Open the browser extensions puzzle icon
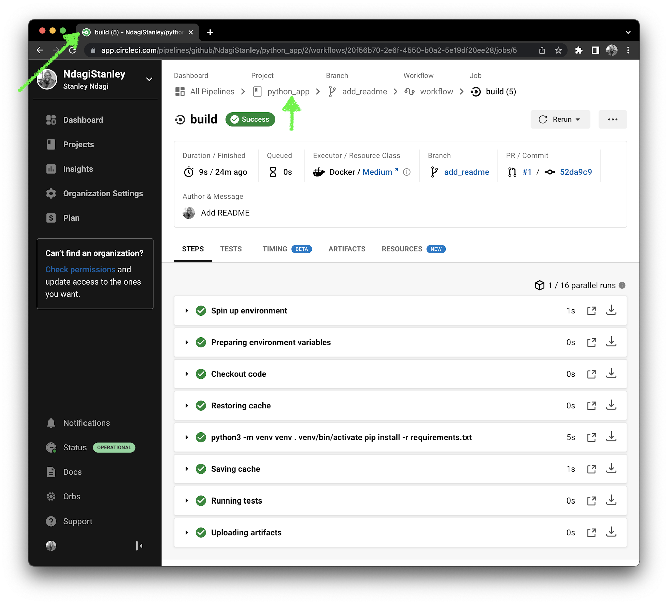The height and width of the screenshot is (604, 668). pos(578,50)
